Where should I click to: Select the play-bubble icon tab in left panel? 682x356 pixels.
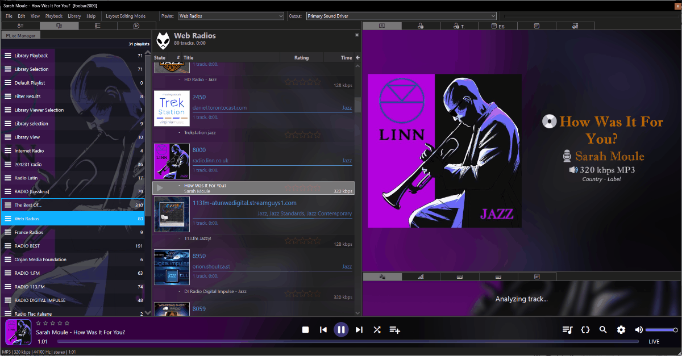click(x=136, y=26)
